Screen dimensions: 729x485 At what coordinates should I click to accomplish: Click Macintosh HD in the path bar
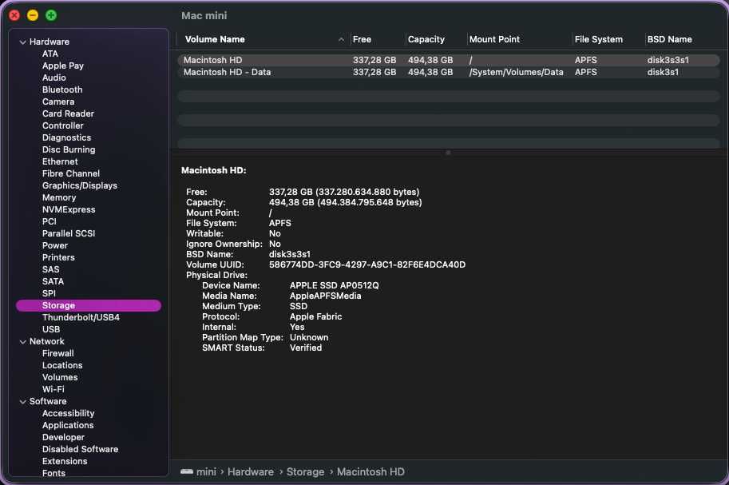370,472
